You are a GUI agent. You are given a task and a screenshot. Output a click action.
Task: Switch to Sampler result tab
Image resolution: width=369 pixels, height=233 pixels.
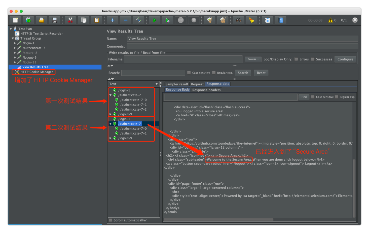tap(177, 84)
